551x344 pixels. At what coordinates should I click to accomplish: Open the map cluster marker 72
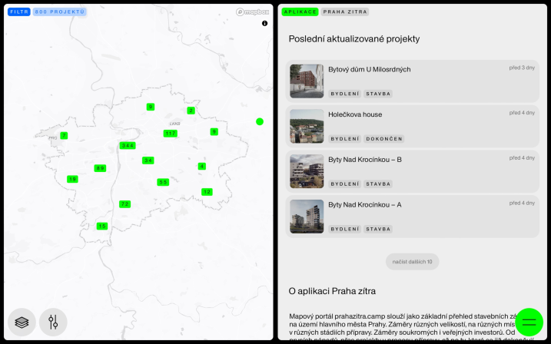124,204
